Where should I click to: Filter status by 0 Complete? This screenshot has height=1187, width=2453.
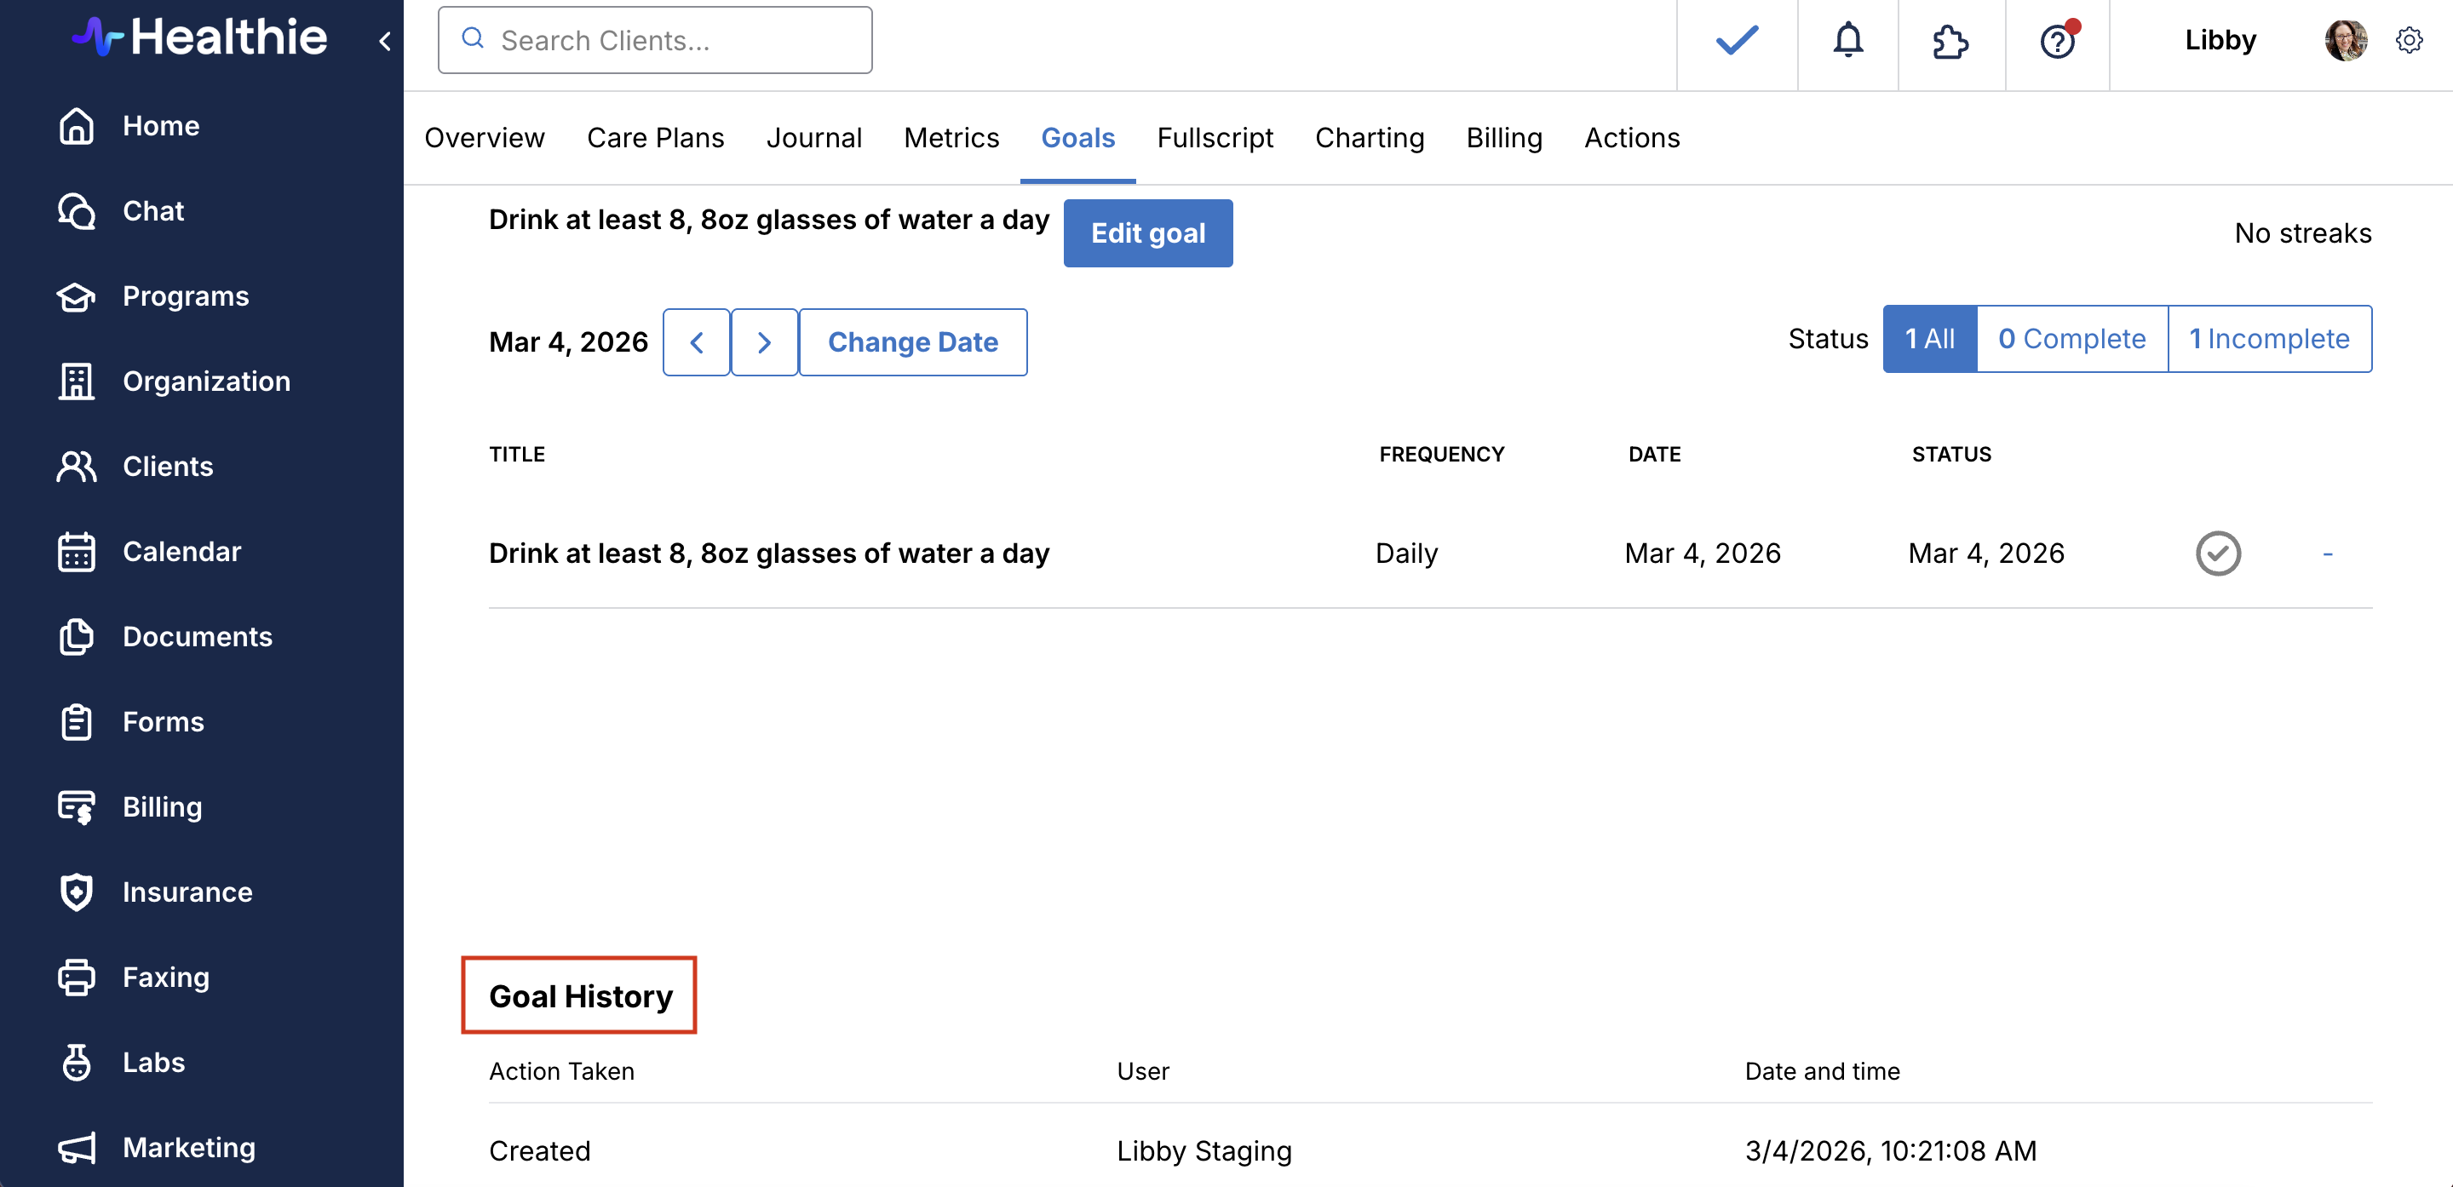(x=2071, y=339)
